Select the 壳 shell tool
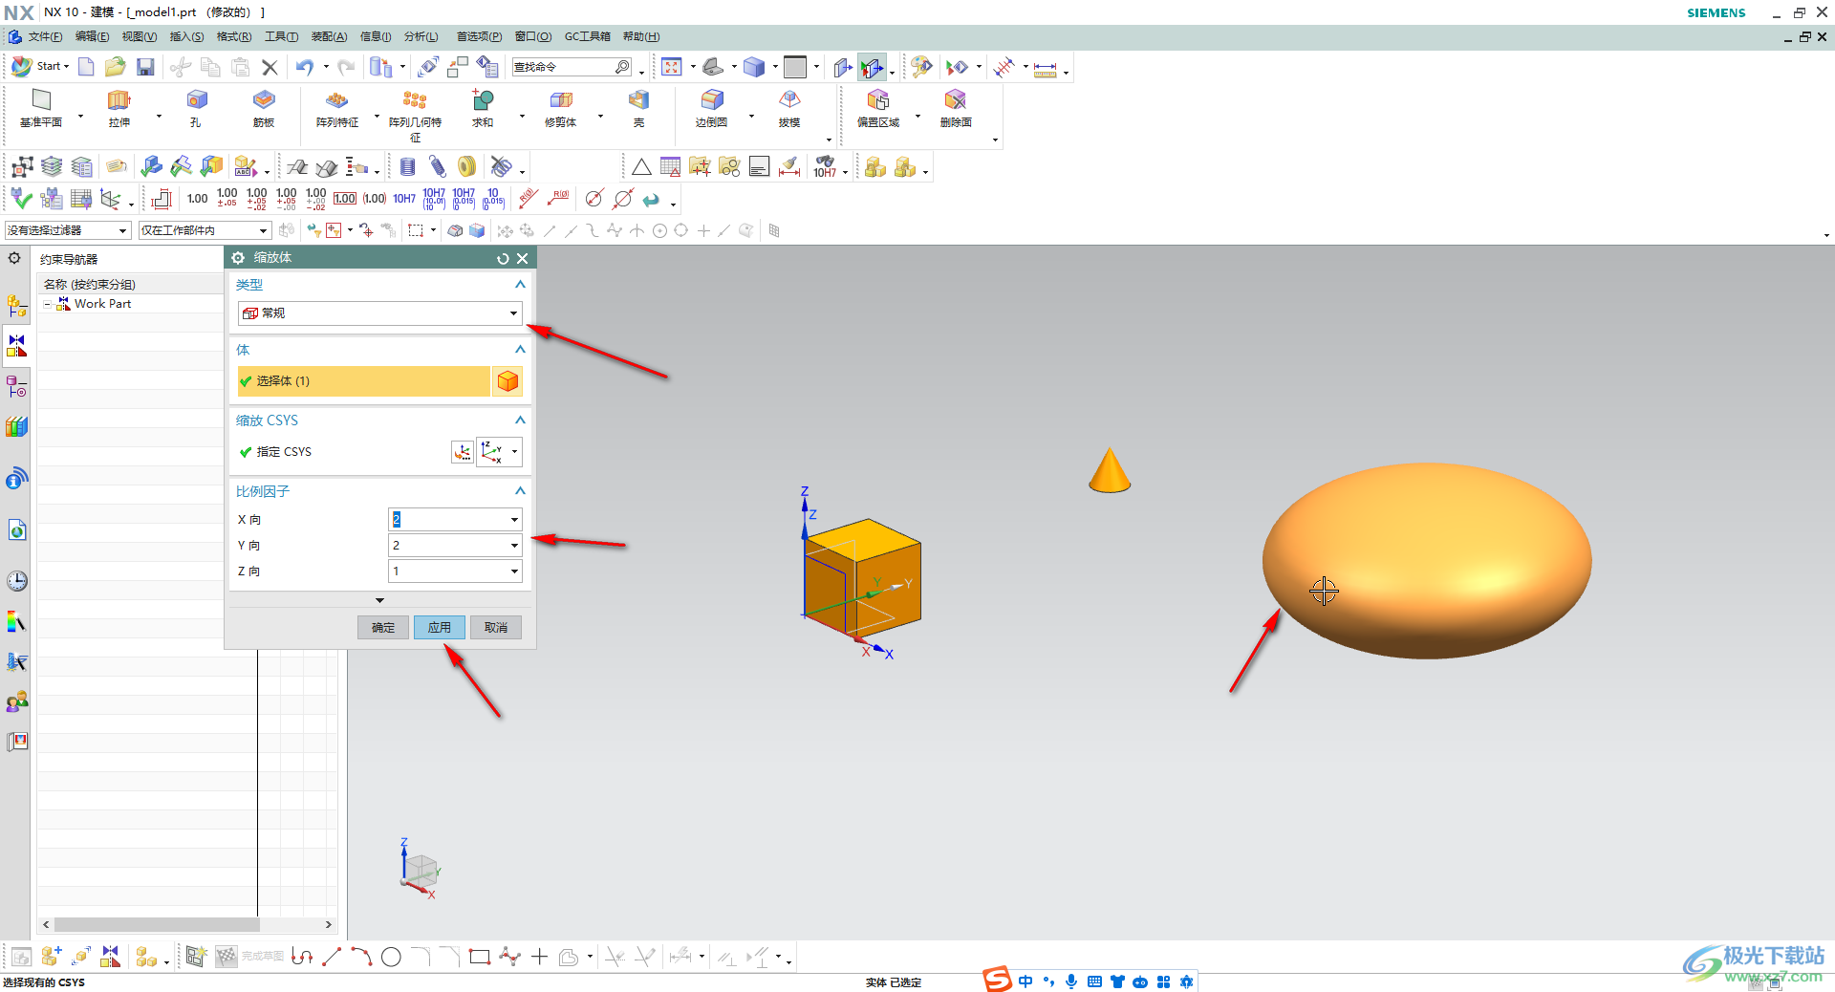This screenshot has height=992, width=1835. pyautogui.click(x=638, y=108)
